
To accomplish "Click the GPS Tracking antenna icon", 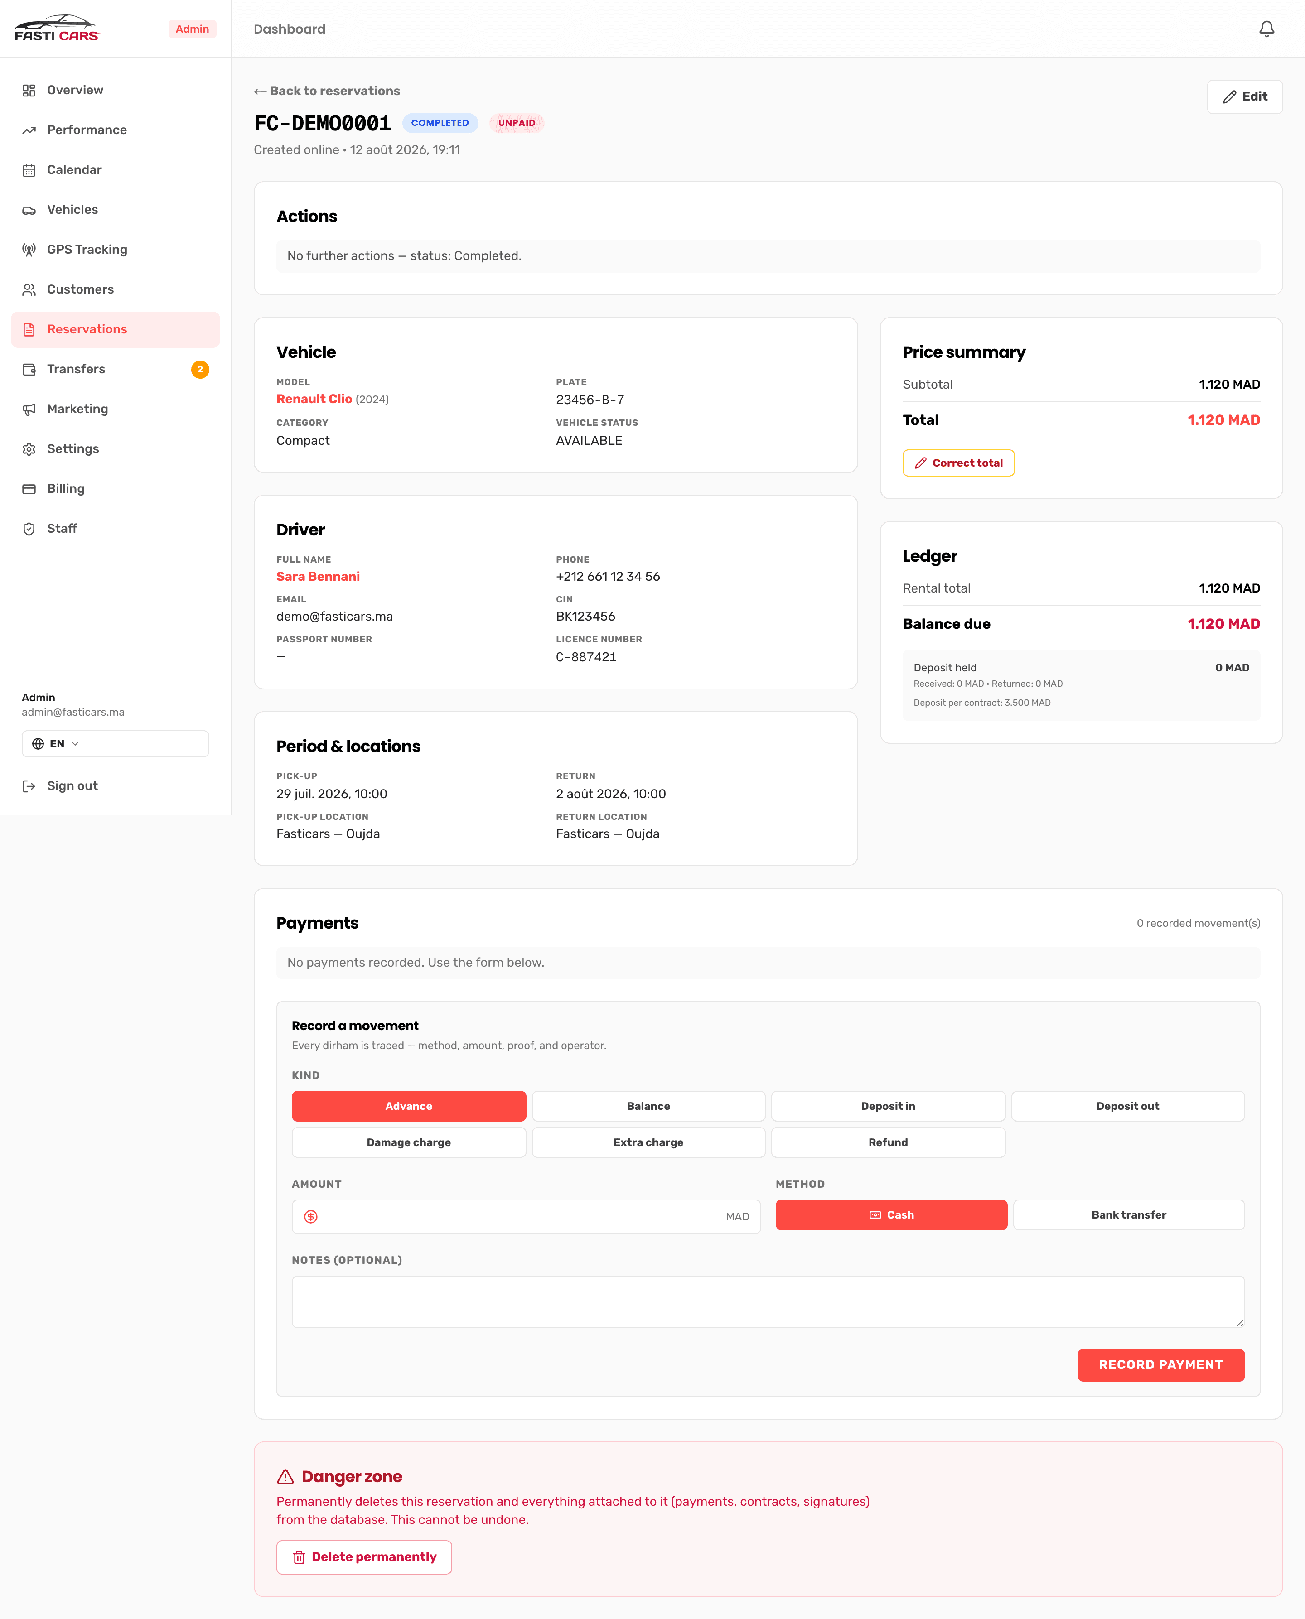I will (29, 250).
